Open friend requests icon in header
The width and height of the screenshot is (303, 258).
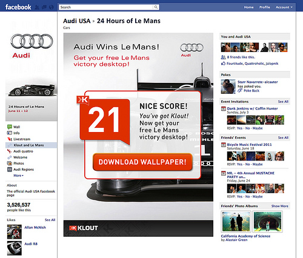[x=37, y=7]
